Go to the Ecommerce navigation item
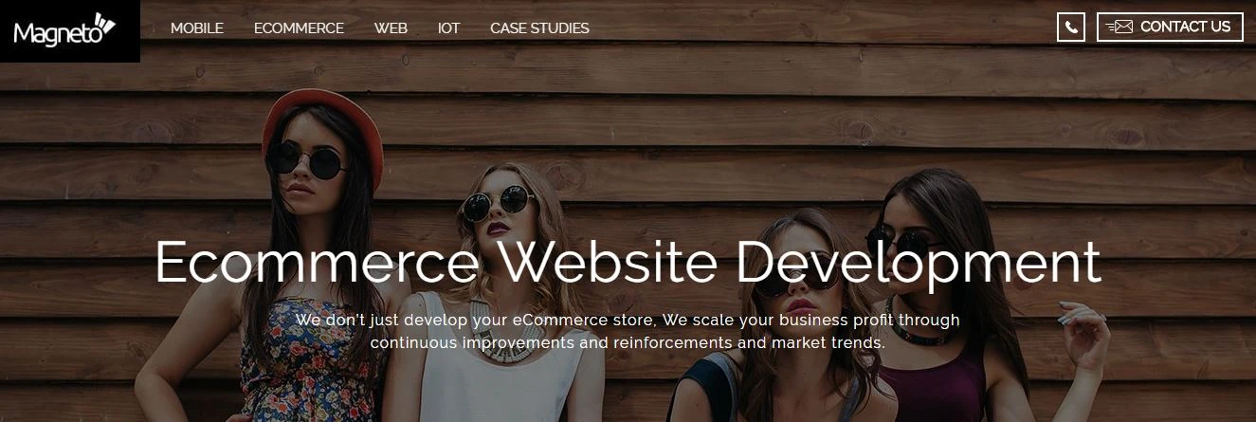This screenshot has height=422, width=1256. [299, 28]
